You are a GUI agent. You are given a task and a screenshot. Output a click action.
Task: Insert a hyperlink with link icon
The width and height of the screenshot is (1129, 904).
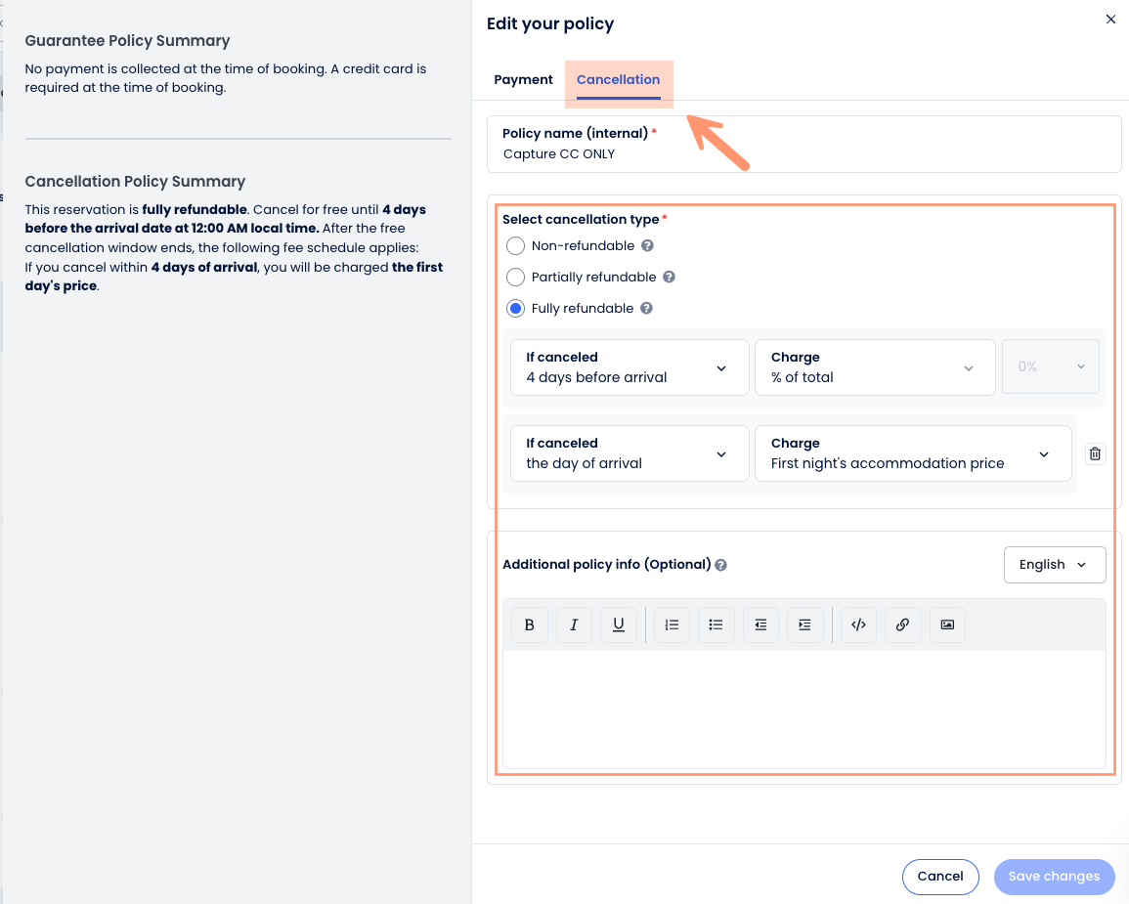coord(902,624)
